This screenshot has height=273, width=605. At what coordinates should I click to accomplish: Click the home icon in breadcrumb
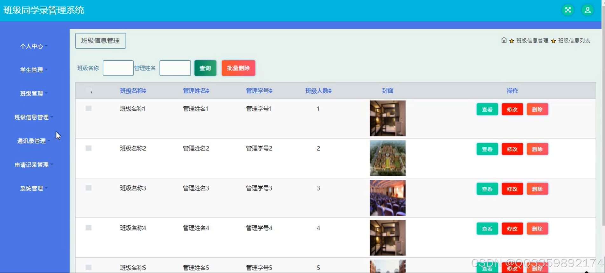504,40
